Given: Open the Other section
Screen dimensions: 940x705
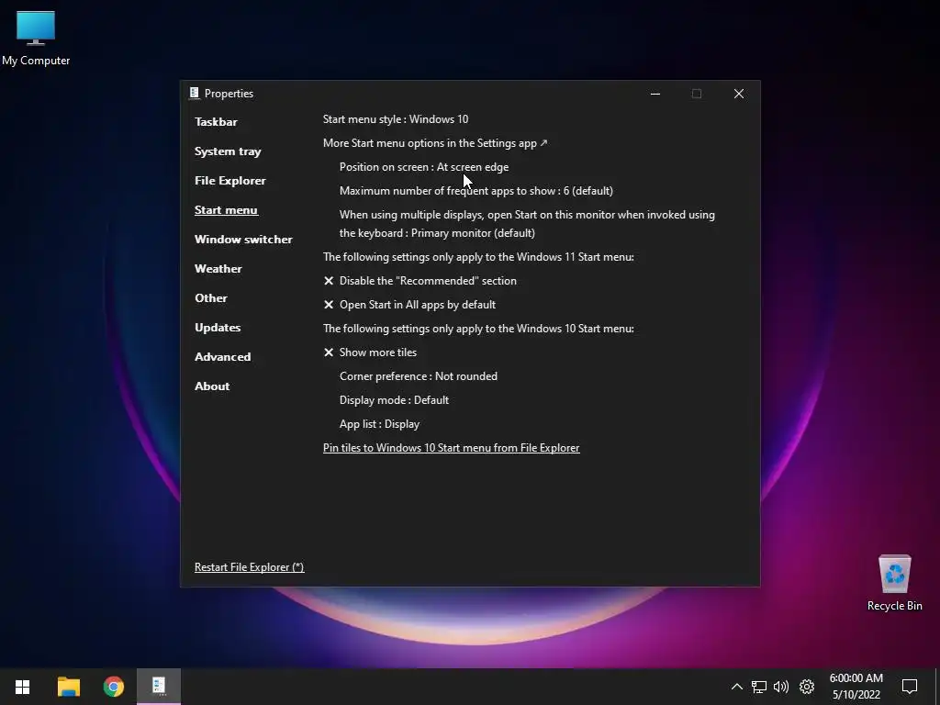Looking at the screenshot, I should tap(211, 298).
